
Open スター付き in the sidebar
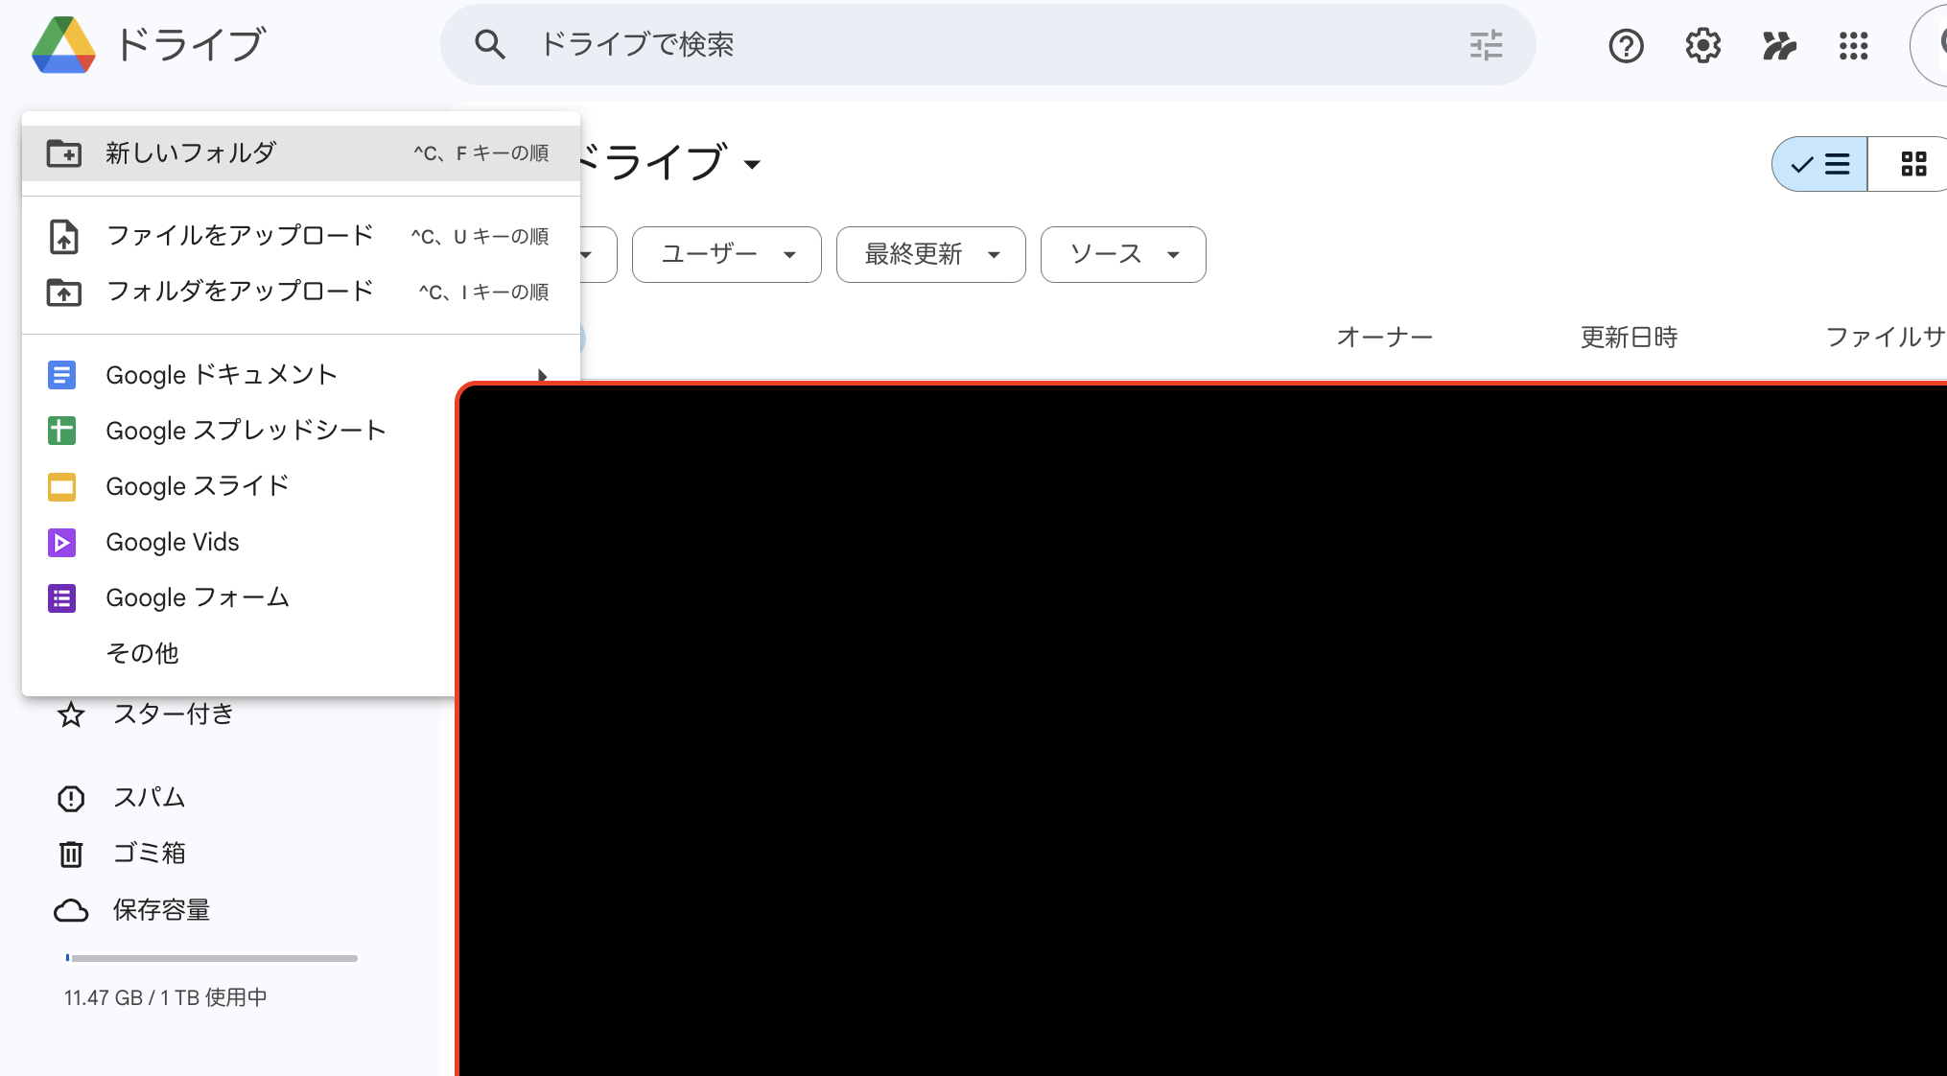[x=173, y=714]
